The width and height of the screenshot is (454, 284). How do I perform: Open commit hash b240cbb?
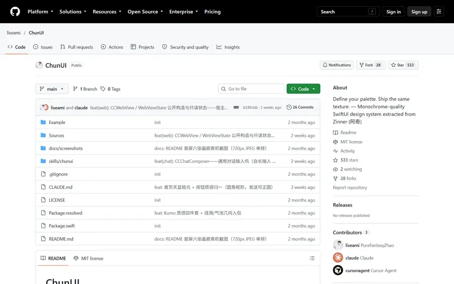coord(250,107)
